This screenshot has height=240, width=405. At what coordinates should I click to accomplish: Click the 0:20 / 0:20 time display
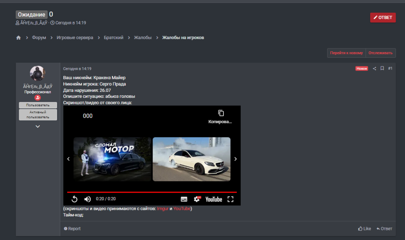pos(106,199)
